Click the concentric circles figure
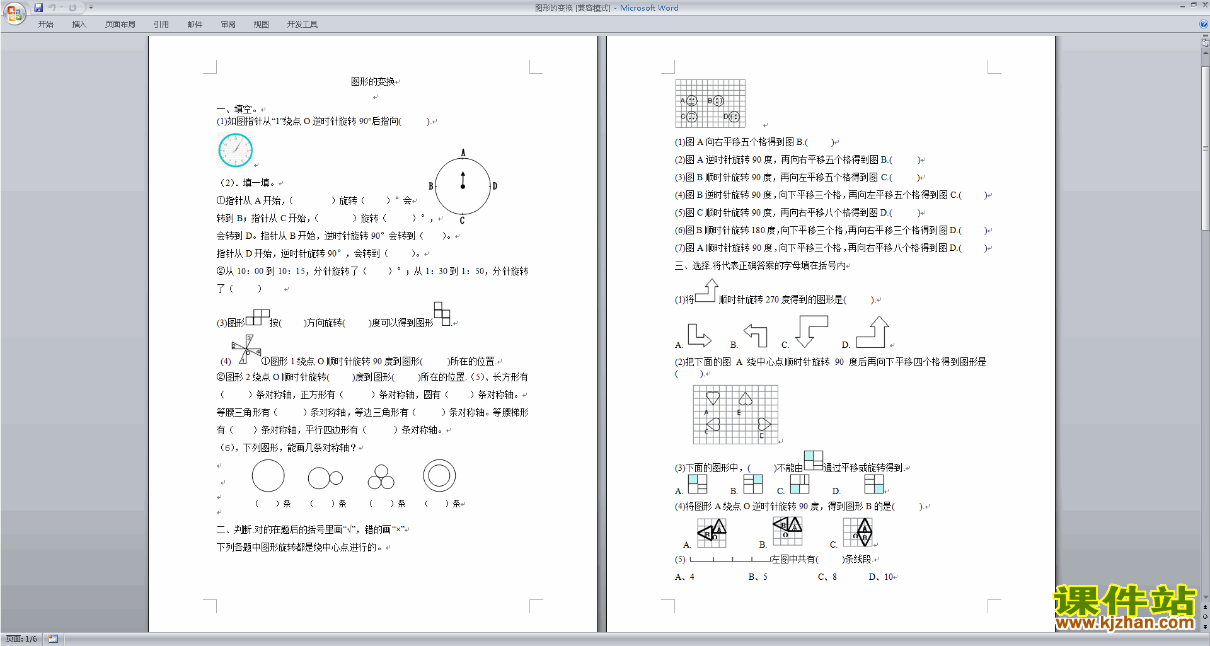 click(x=439, y=476)
